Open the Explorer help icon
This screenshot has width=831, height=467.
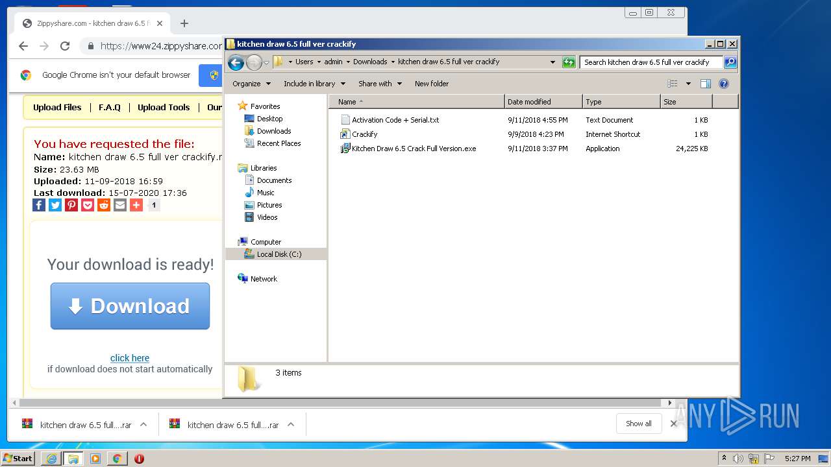724,84
